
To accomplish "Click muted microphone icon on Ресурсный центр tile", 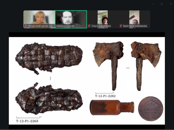I will (x=26, y=26).
